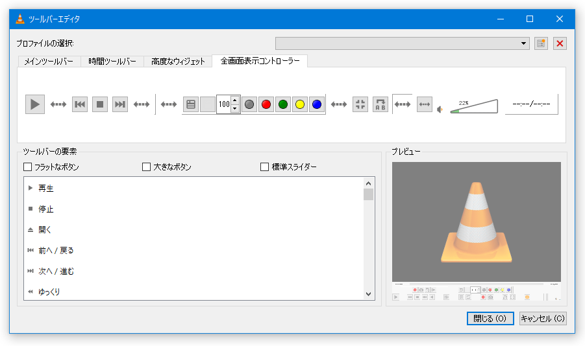The width and height of the screenshot is (585, 346).
Task: Switch to the 時間ツールバー tab
Action: click(x=112, y=62)
